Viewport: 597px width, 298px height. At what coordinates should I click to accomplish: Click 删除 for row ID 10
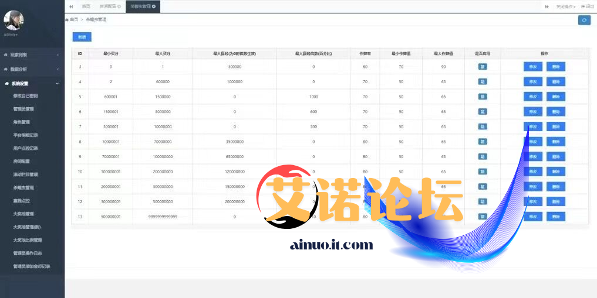556,172
